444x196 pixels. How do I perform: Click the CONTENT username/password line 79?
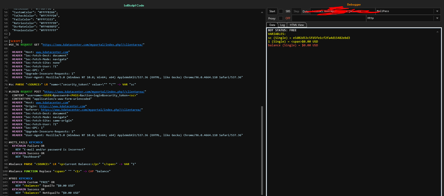pyautogui.click(x=75, y=95)
